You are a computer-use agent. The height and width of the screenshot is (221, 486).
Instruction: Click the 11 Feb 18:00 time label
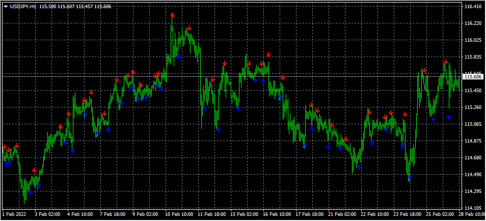click(x=212, y=214)
